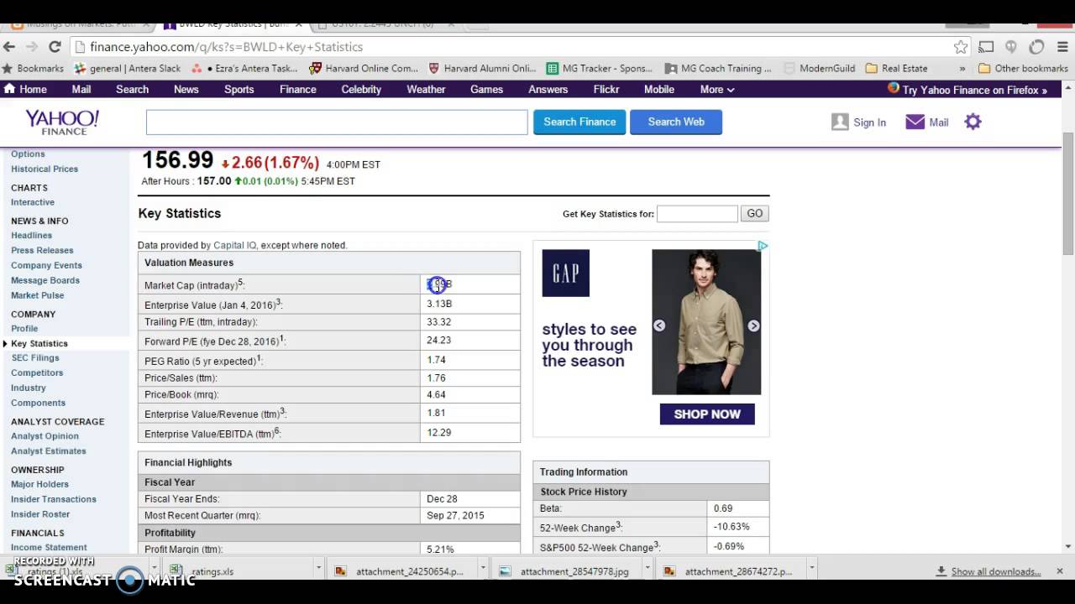This screenshot has width=1075, height=604.
Task: Click the browser back arrow
Action: [9, 47]
